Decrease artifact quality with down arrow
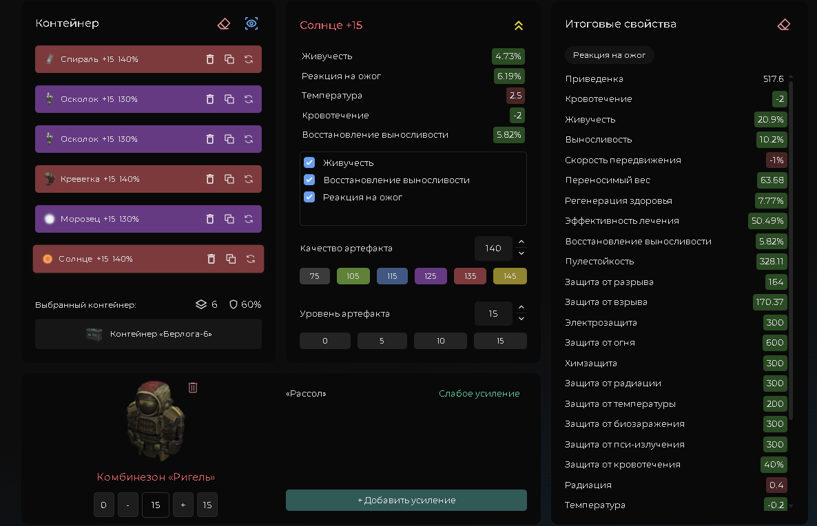Viewport: 817px width, 526px height. 521,253
